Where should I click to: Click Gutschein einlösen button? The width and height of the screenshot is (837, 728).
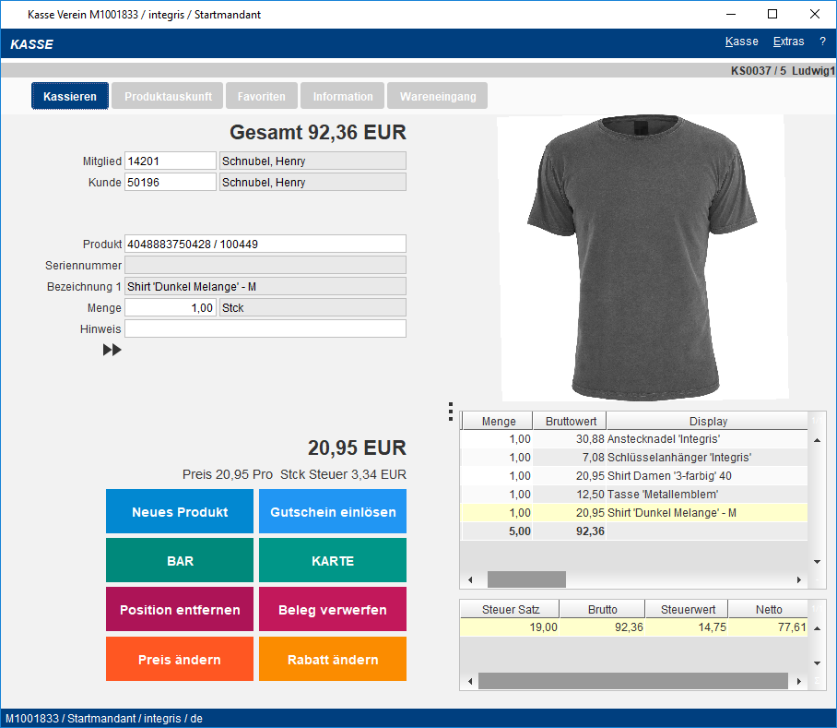tap(333, 512)
